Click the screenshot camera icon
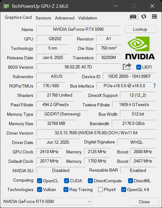Viewport: 162px width, 208px height. point(133,17)
